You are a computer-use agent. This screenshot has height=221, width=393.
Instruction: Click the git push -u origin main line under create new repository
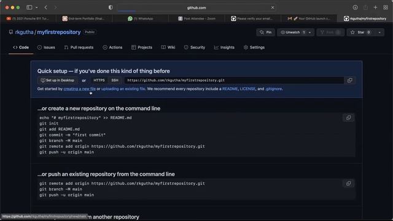pos(67,152)
